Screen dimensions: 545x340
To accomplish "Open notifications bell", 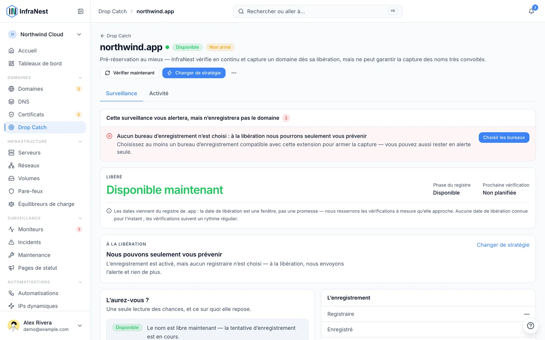I will pyautogui.click(x=531, y=11).
